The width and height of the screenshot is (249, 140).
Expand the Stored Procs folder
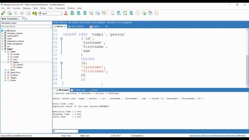click(x=5, y=73)
